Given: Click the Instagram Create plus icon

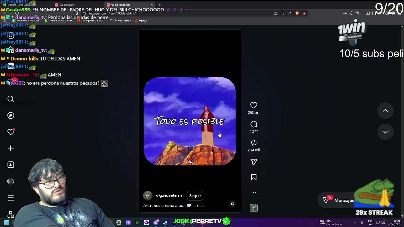Looking at the screenshot, I should click(11, 148).
